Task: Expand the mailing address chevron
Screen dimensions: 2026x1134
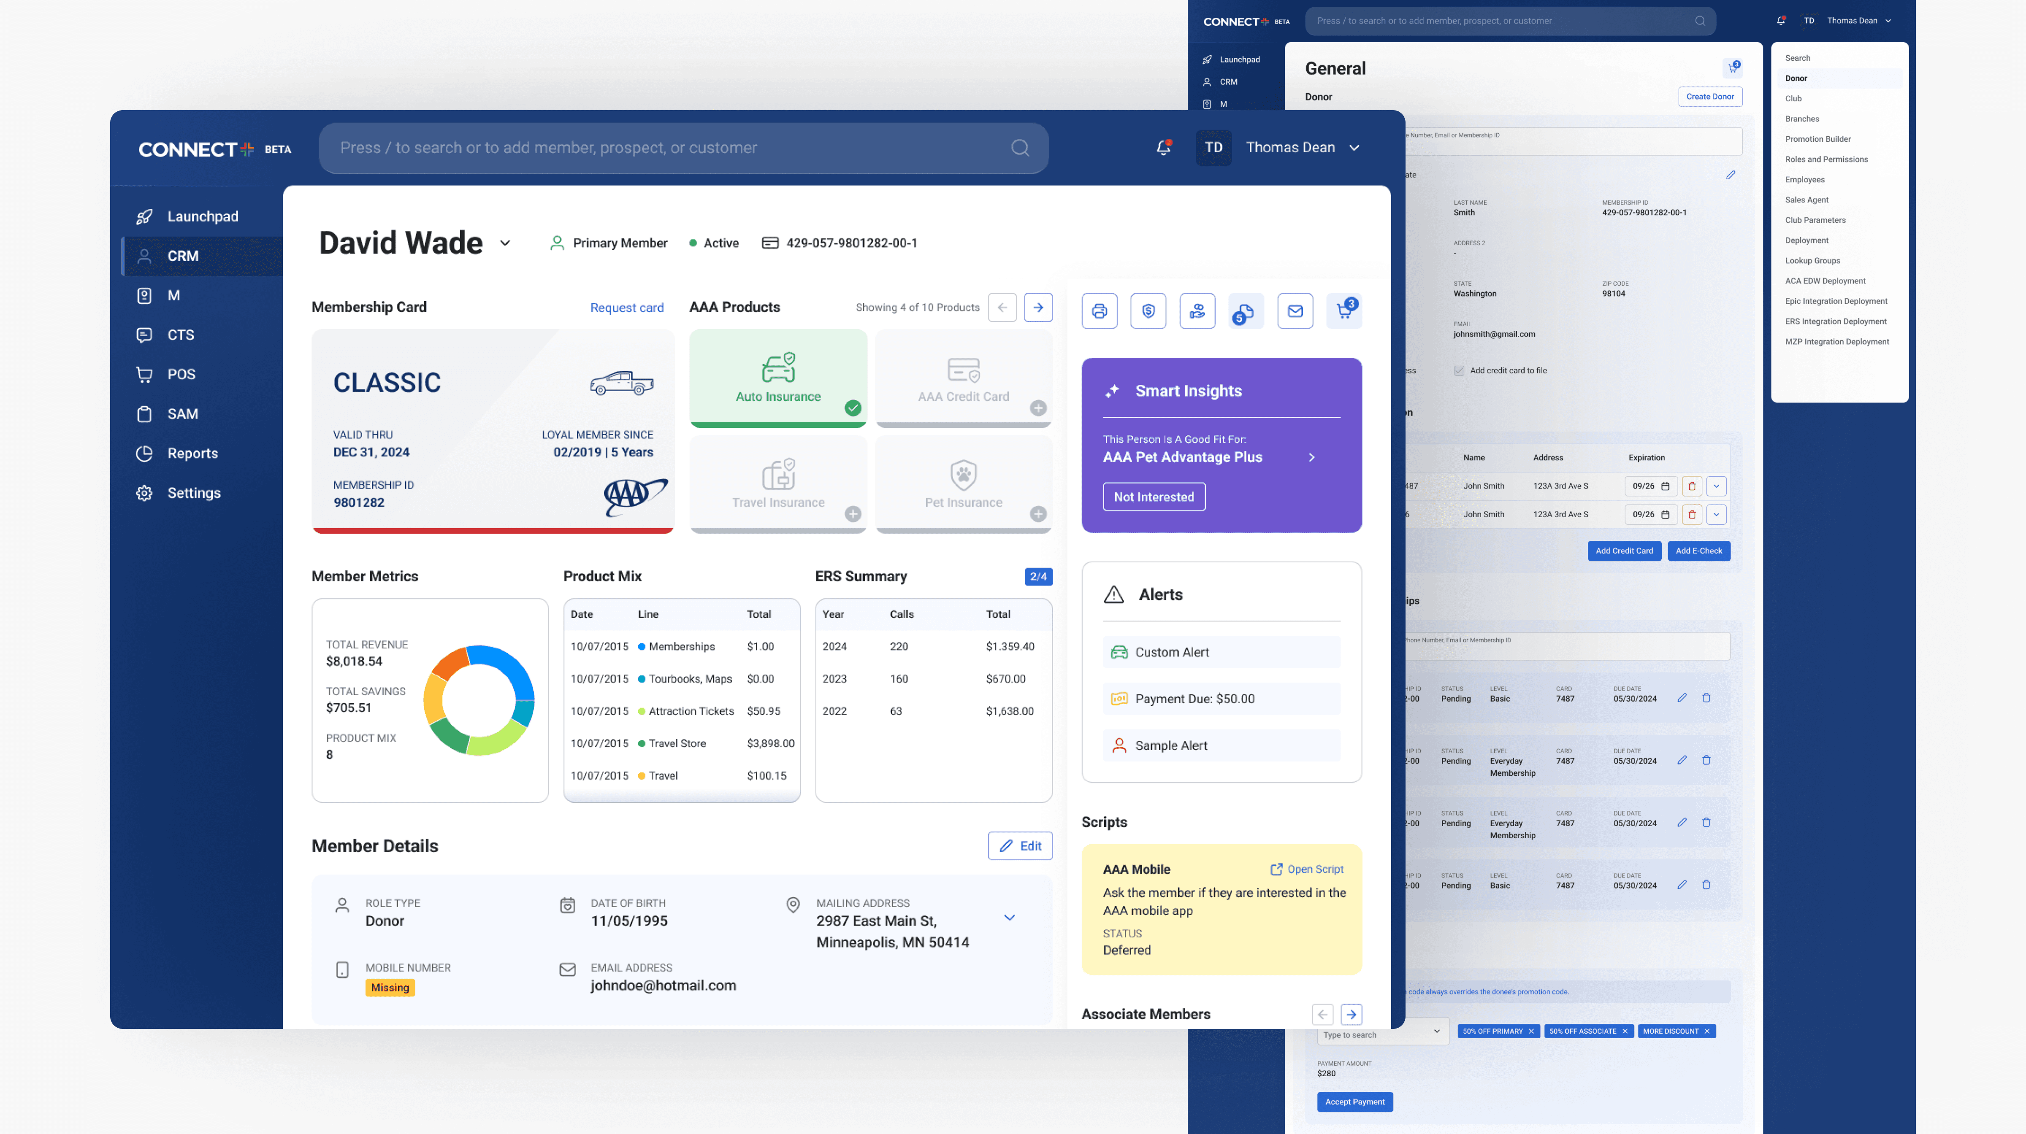Action: tap(1009, 918)
